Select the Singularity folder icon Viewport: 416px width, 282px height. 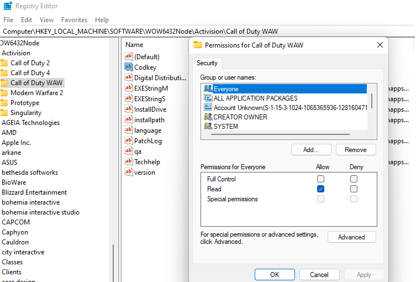[4, 113]
